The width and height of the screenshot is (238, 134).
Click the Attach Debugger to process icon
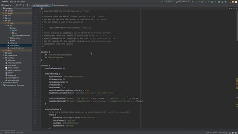click(212, 2)
